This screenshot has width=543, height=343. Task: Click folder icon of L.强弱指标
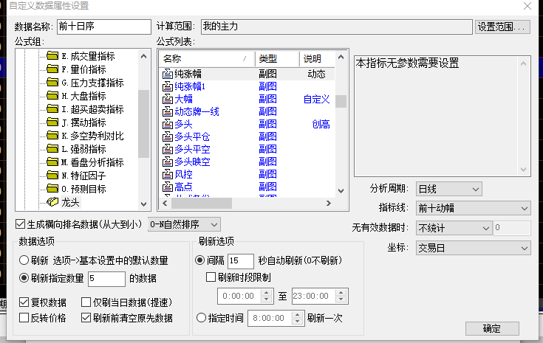[x=52, y=148]
